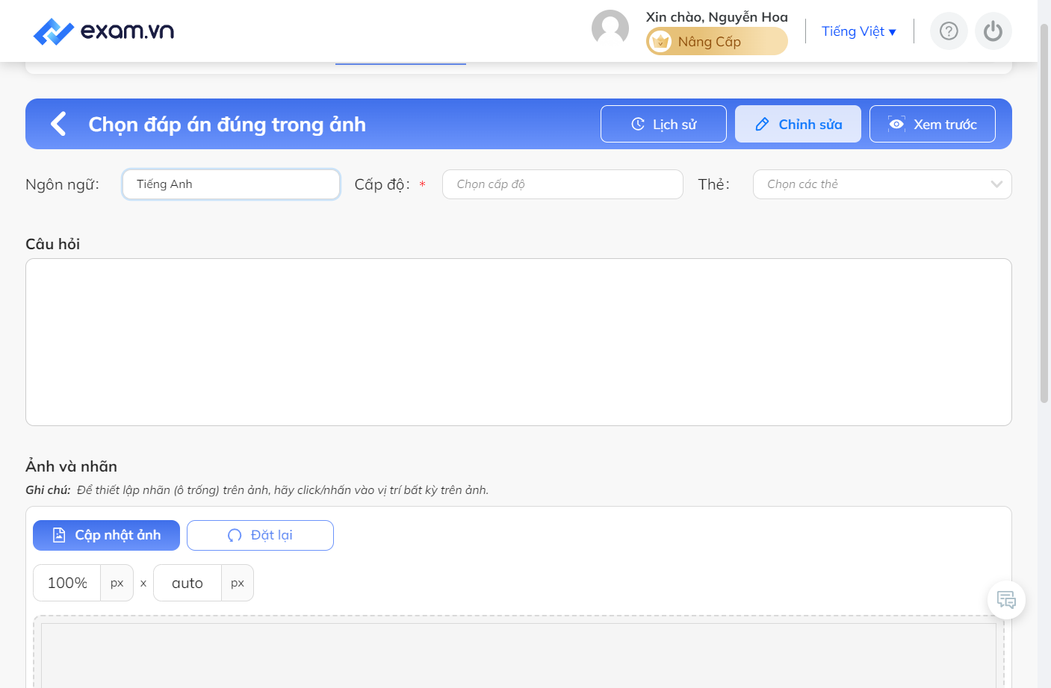Click the Nâng Cấp upgrade button

point(717,42)
